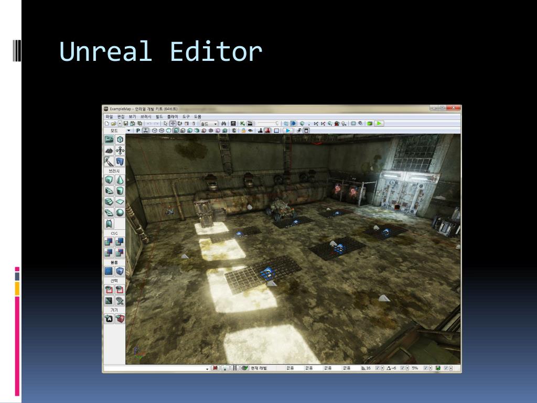The width and height of the screenshot is (537, 403).
Task: Toggle Game View G button
Action: click(x=234, y=131)
